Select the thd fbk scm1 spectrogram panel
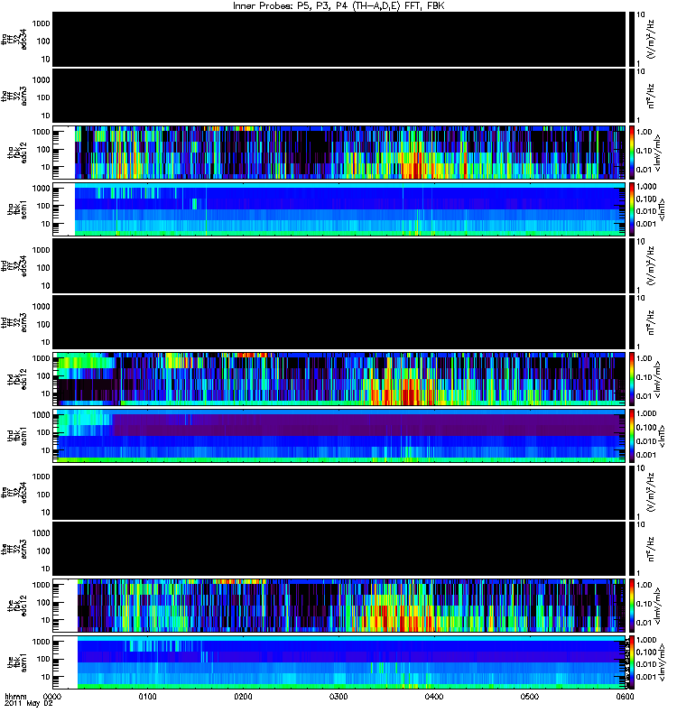 click(x=339, y=436)
